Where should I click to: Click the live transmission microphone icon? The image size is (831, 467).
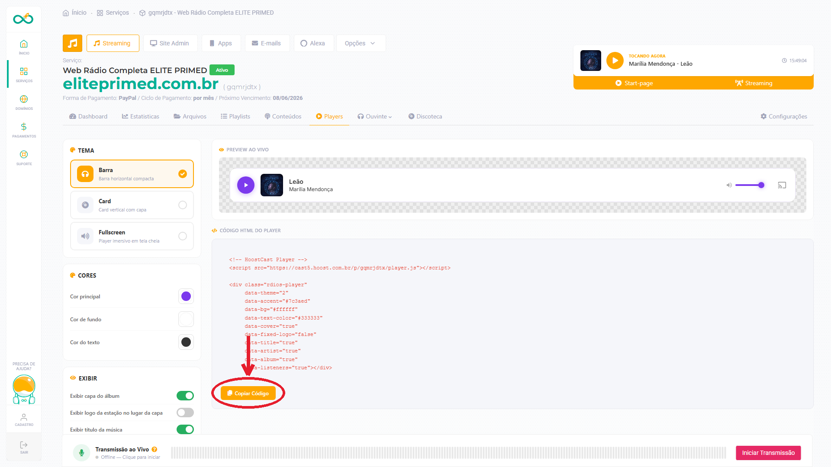point(81,453)
